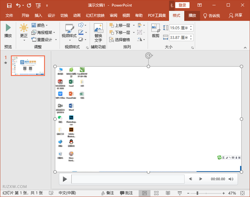Switch to Slide Sorter view icon

tap(156, 193)
